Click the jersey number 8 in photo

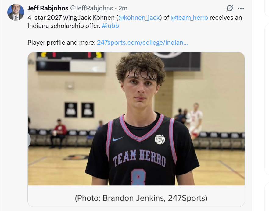(x=138, y=177)
